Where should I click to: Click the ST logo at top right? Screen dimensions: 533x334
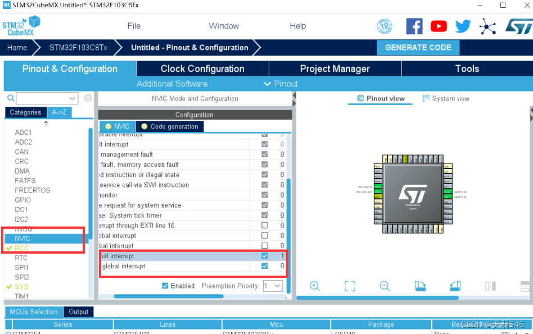(519, 26)
